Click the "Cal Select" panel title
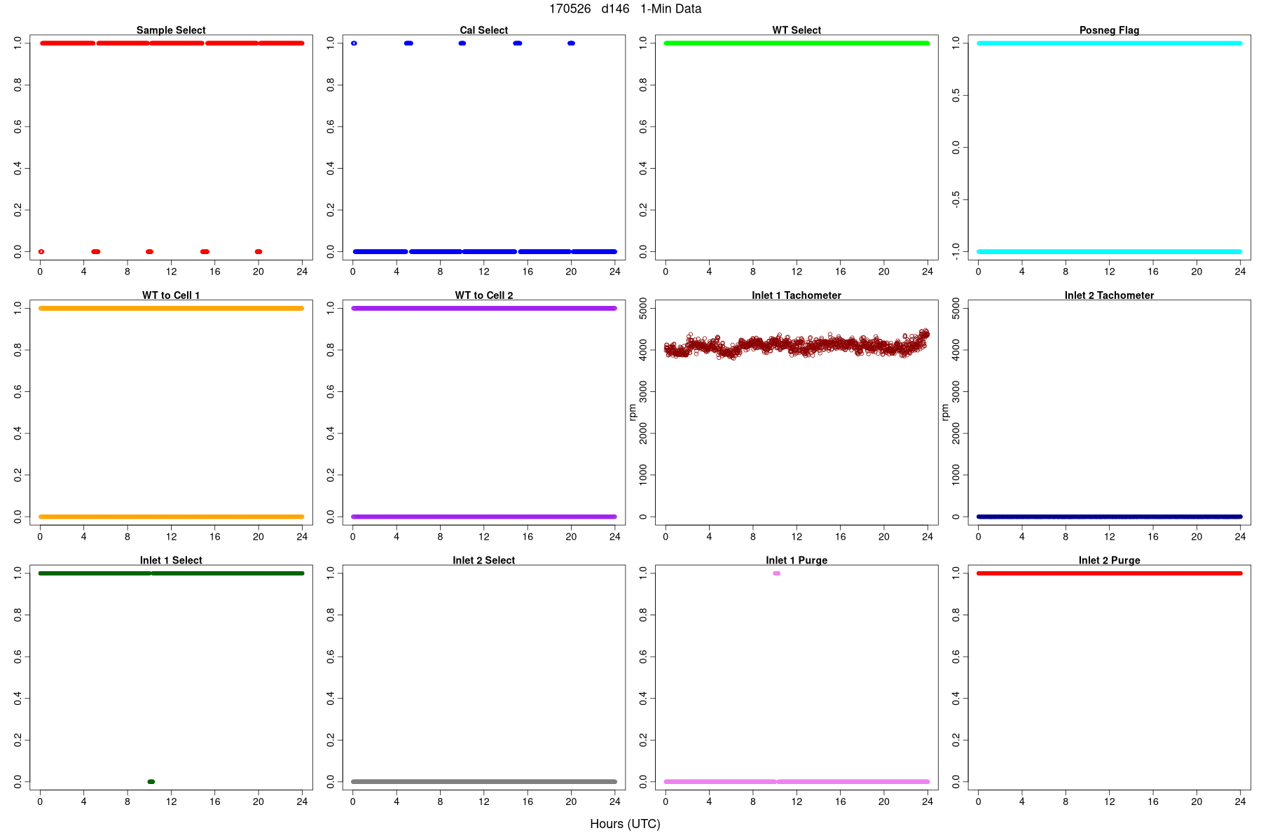This screenshot has height=840, width=1261. pyautogui.click(x=484, y=30)
